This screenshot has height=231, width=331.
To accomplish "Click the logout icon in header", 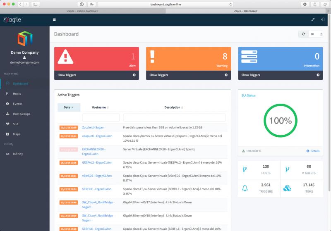I will [323, 19].
